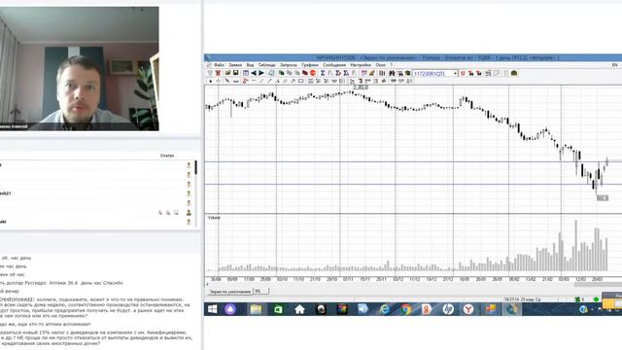
Task: Open the HP taskbar icon
Action: click(448, 309)
